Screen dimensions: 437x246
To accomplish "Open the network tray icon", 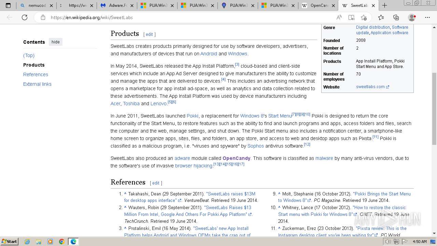I will pos(396,242).
